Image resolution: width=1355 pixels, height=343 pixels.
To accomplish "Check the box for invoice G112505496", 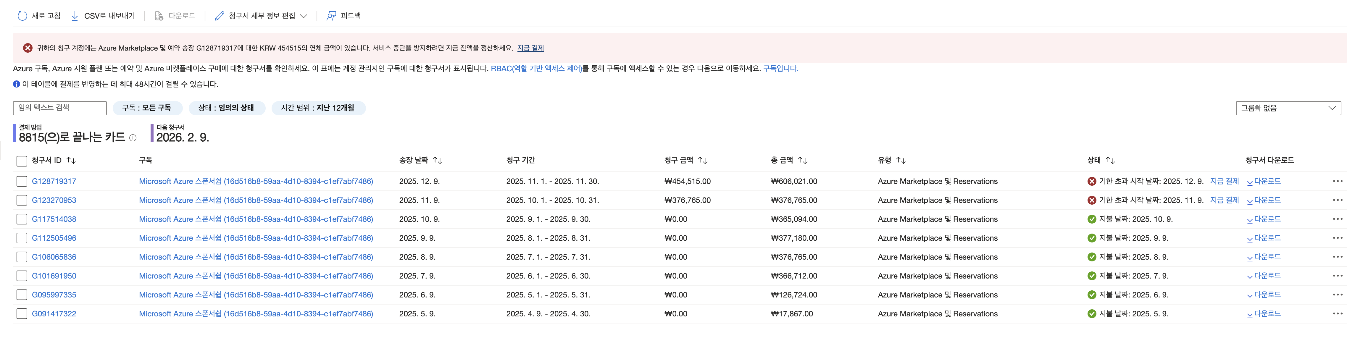I will click(22, 238).
